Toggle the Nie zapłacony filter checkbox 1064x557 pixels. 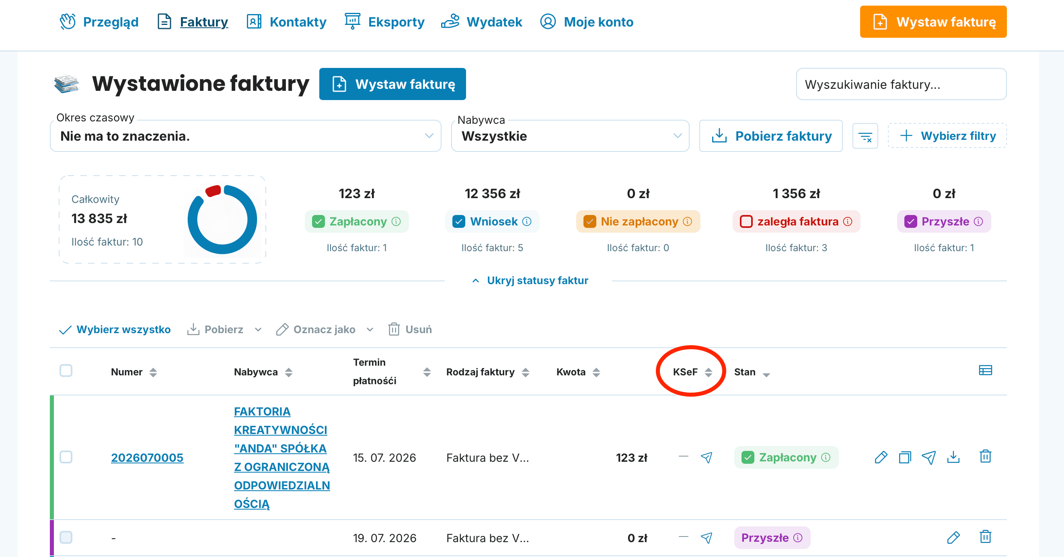pos(590,222)
